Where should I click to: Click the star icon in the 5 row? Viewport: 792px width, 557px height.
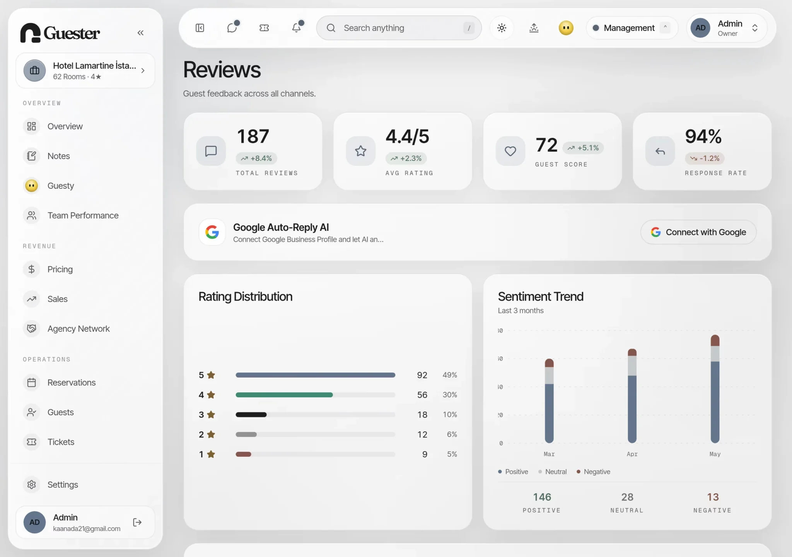point(211,375)
